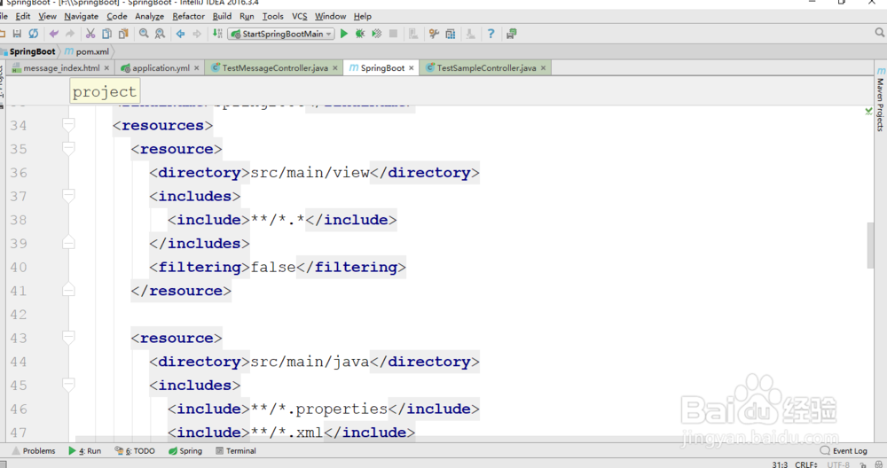Screen dimensions: 887x468
Task: Click the Back navigation arrow
Action: pyautogui.click(x=180, y=34)
